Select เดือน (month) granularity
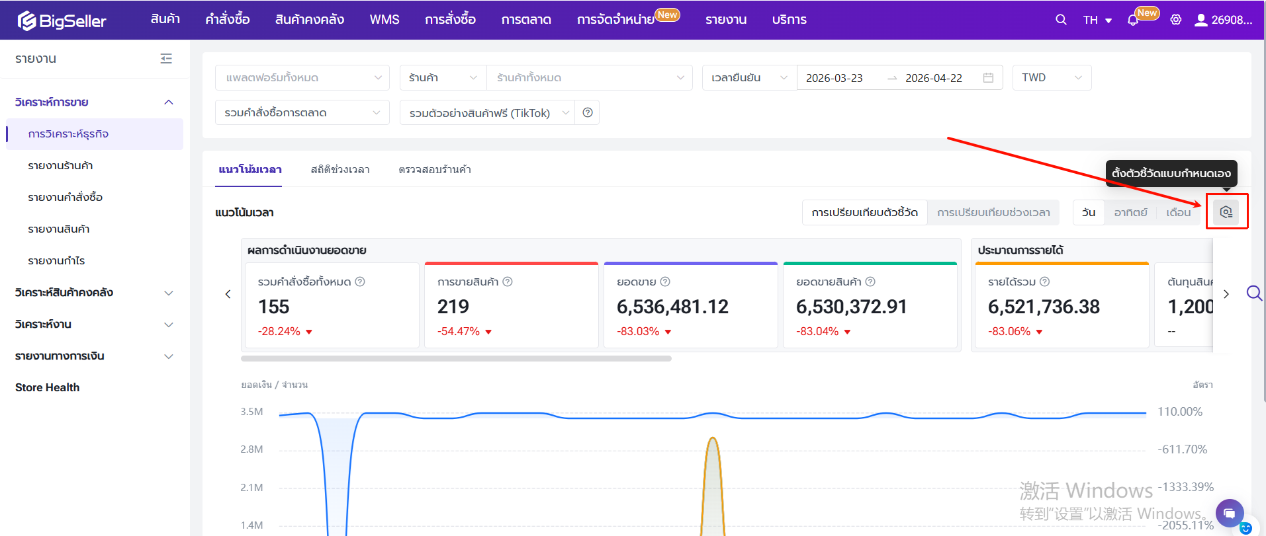The image size is (1266, 536). pyautogui.click(x=1178, y=212)
